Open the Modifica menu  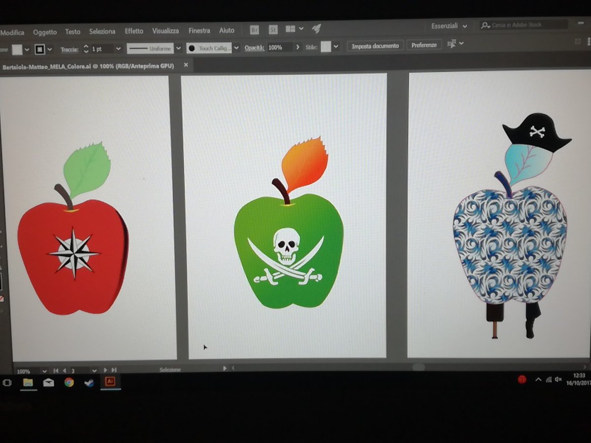[12, 32]
